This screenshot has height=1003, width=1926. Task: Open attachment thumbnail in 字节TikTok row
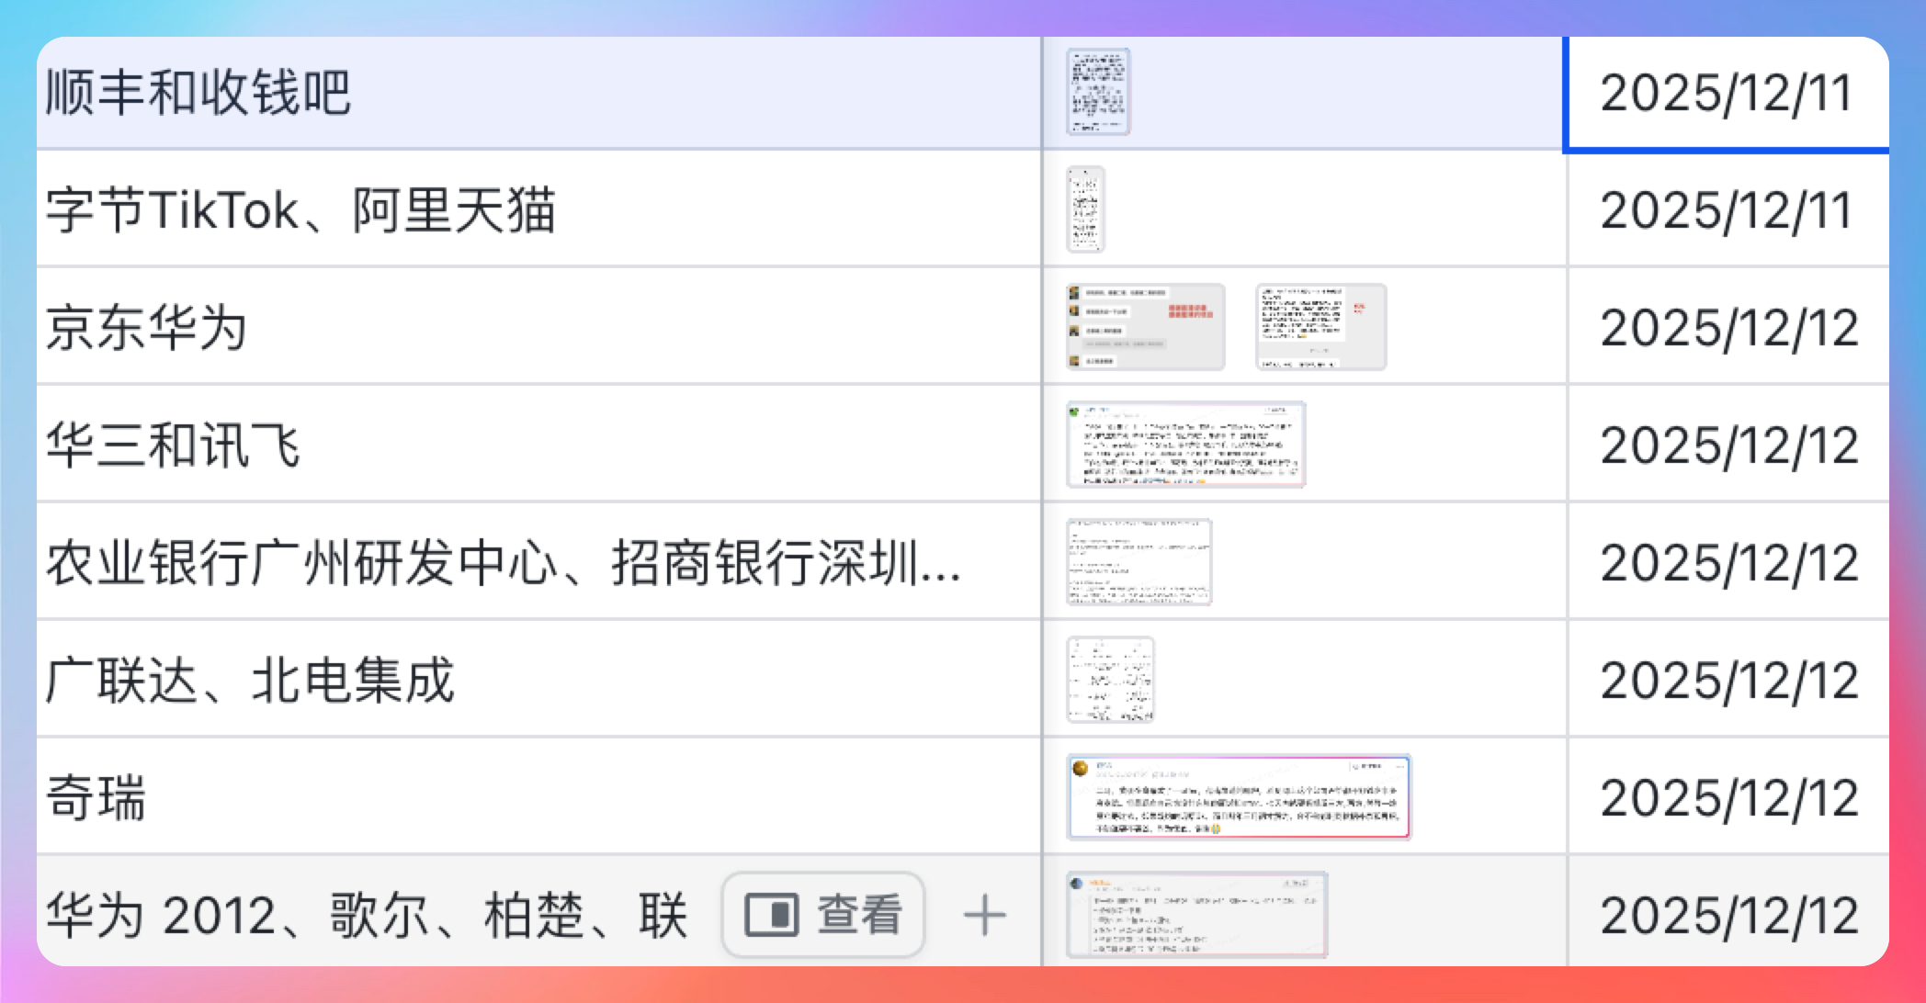(x=1085, y=209)
